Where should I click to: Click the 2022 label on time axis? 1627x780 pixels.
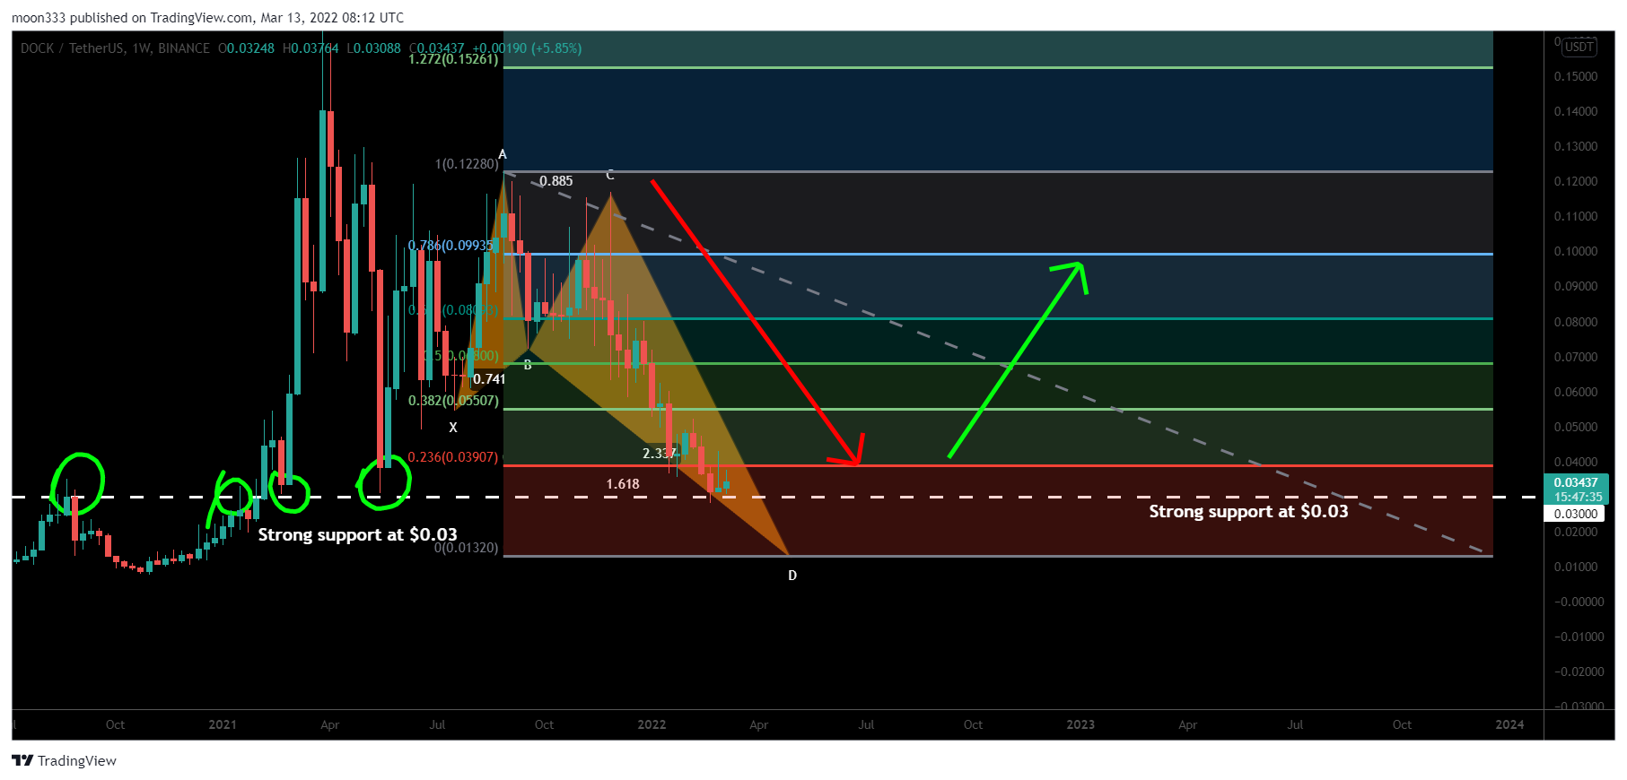(652, 725)
